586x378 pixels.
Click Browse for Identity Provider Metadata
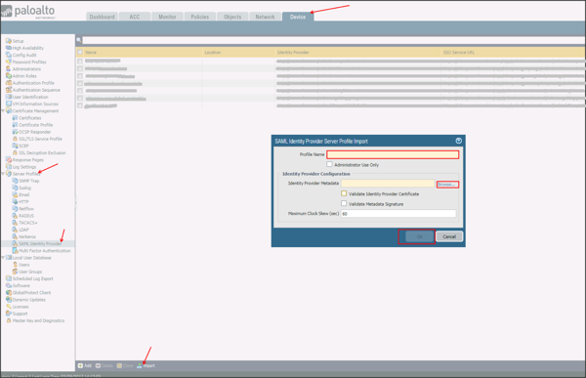coord(447,185)
